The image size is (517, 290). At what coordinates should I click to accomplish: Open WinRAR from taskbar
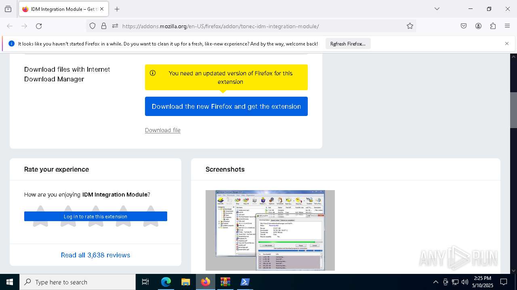[225, 282]
